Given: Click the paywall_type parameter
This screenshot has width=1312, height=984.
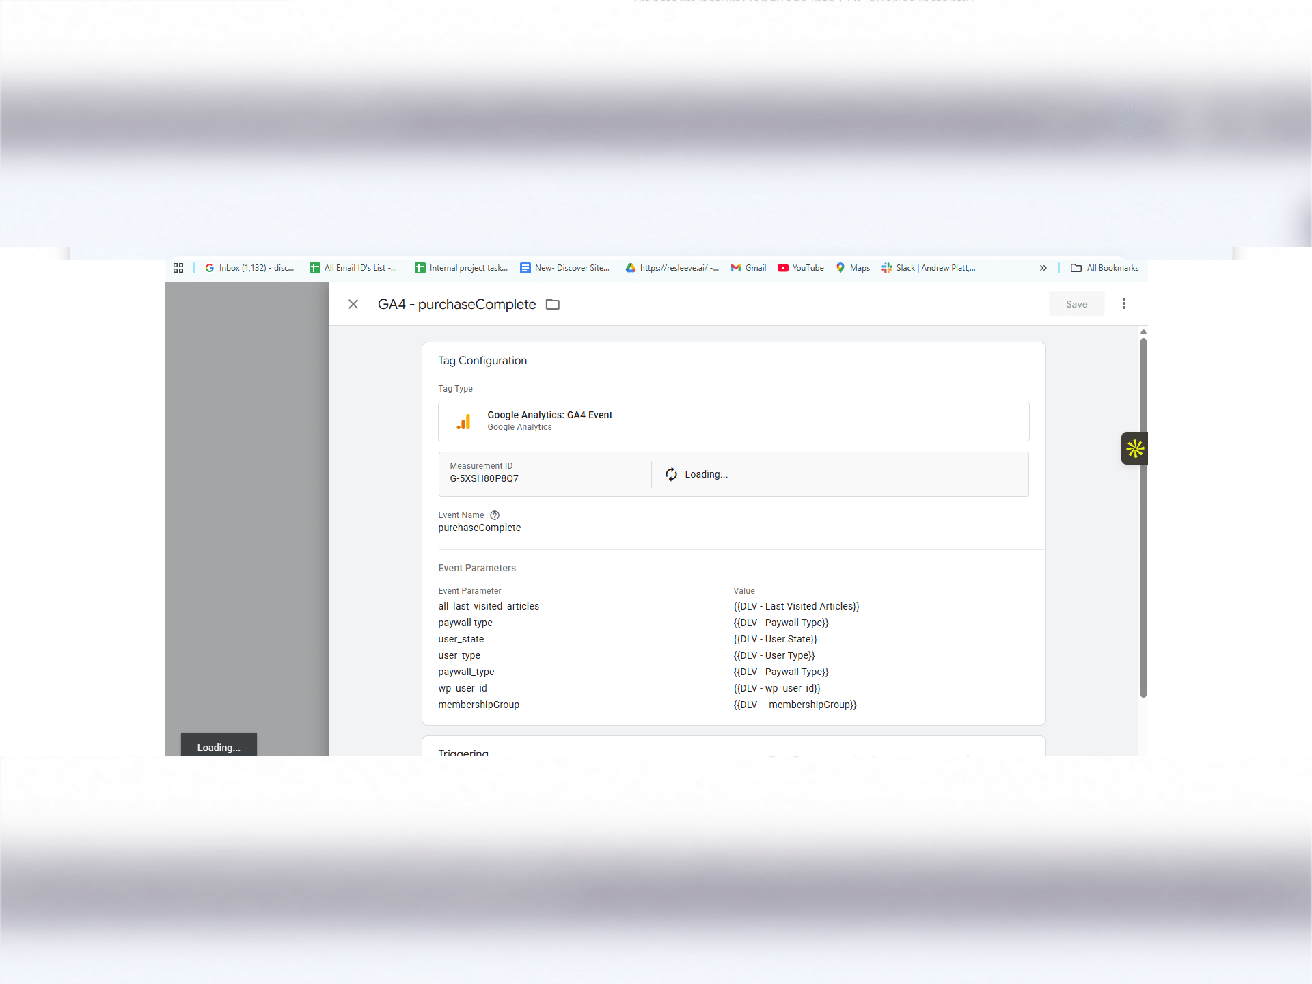Looking at the screenshot, I should pos(466,672).
